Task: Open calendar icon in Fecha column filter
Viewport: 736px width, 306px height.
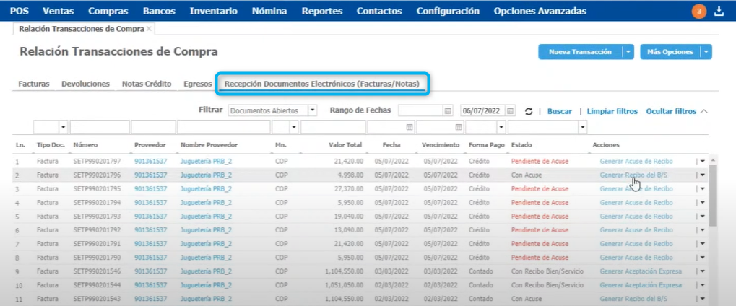Action: click(x=410, y=127)
